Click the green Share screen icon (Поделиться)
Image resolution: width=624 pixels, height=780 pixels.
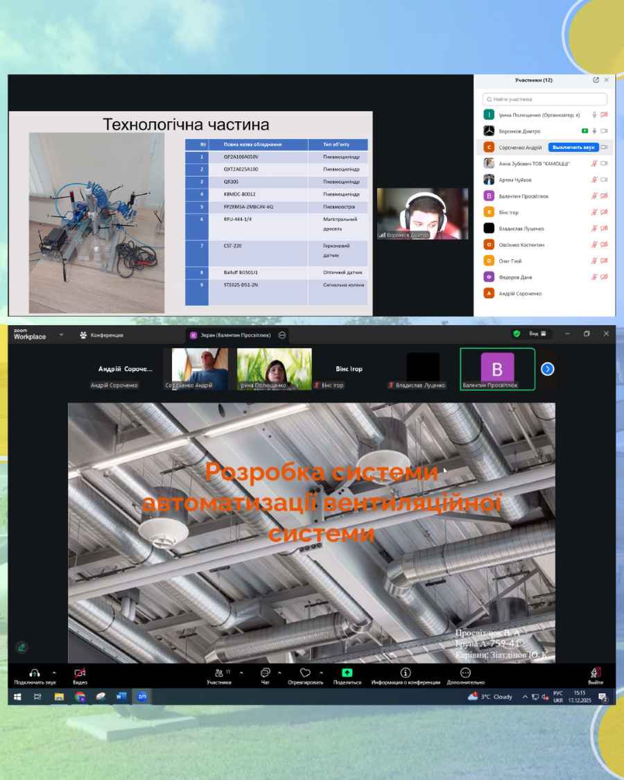coord(347,673)
